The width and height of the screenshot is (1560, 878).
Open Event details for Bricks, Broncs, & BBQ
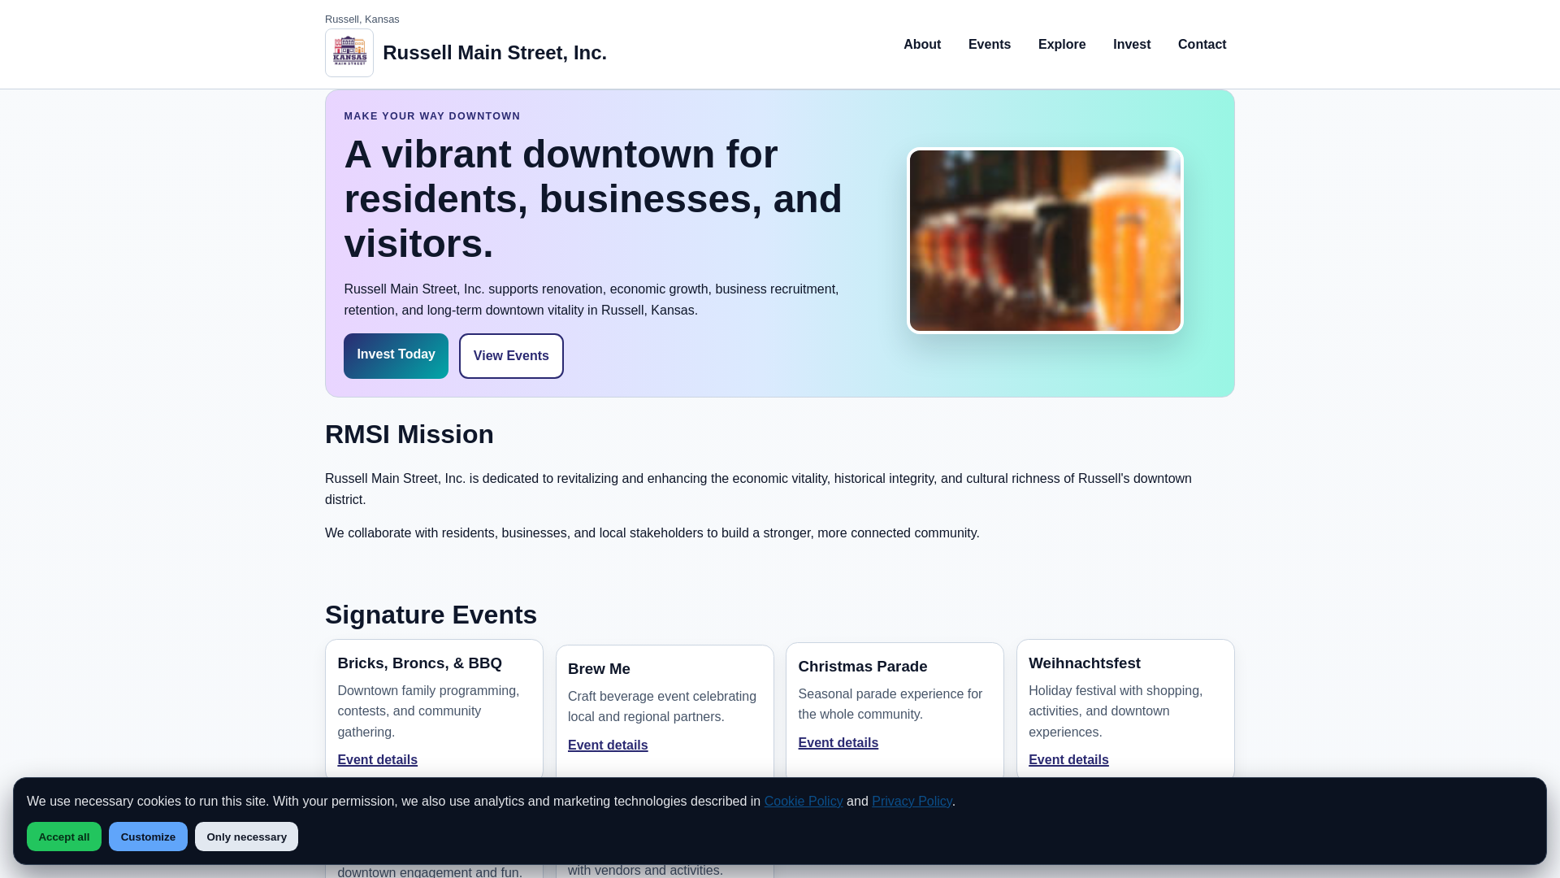click(x=377, y=760)
